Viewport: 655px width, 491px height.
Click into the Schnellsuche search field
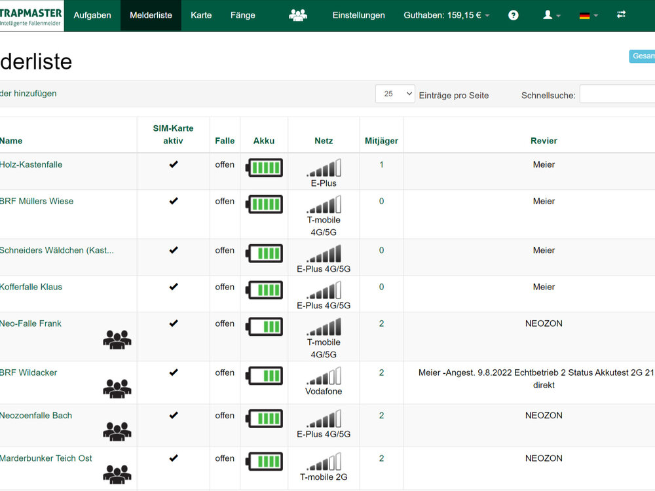click(x=617, y=94)
